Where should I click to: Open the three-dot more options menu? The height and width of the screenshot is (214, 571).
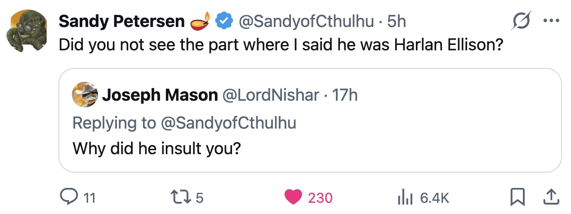551,21
